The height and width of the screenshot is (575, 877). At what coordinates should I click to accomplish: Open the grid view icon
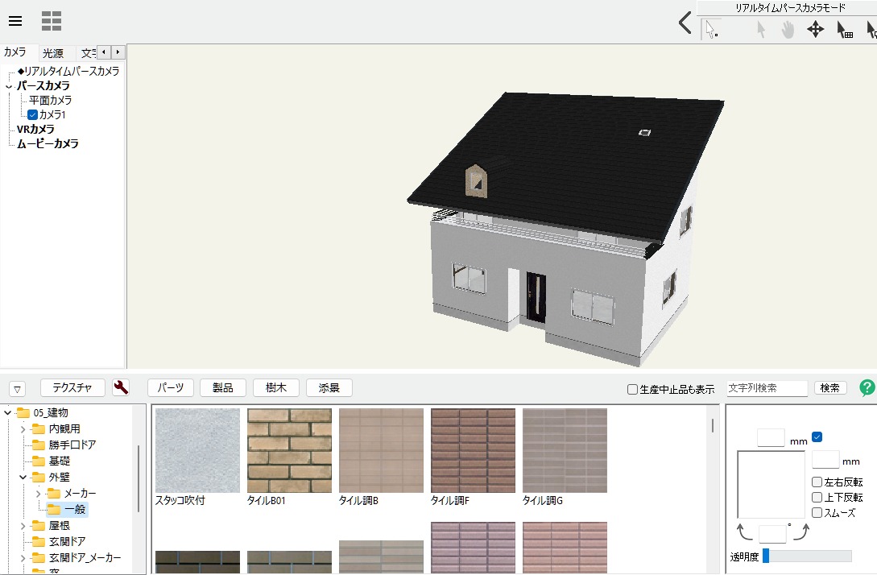(x=52, y=21)
